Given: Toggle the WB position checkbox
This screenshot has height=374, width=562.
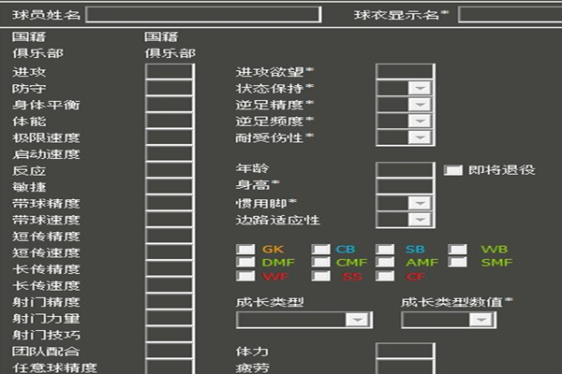Looking at the screenshot, I should (457, 250).
